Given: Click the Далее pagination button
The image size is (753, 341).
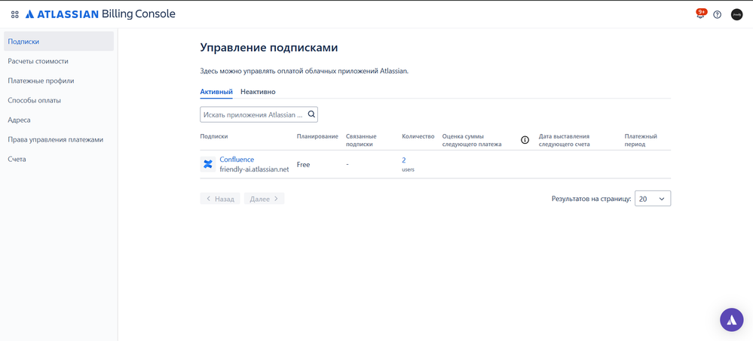Looking at the screenshot, I should 264,199.
